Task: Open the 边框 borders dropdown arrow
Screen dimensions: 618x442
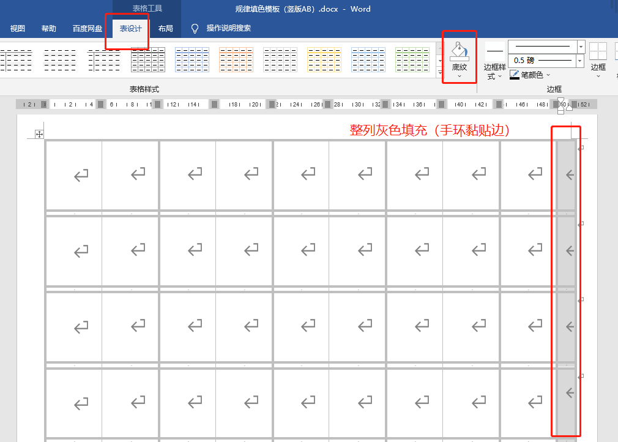Action: point(598,76)
